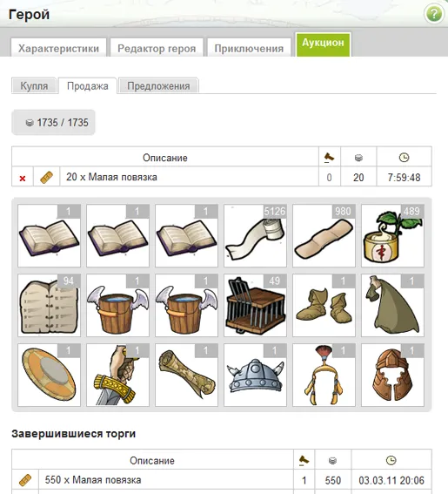Select the bronze helmet item
448x494 pixels.
coord(392,375)
